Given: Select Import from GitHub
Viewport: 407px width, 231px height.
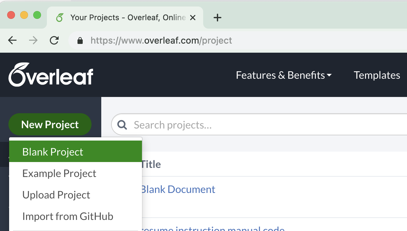Looking at the screenshot, I should (68, 216).
